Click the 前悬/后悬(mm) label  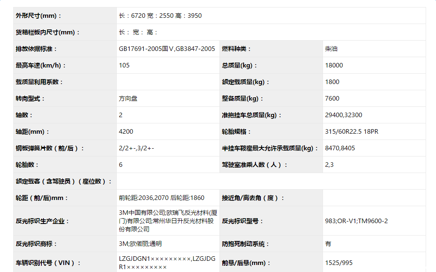[x=246, y=263]
